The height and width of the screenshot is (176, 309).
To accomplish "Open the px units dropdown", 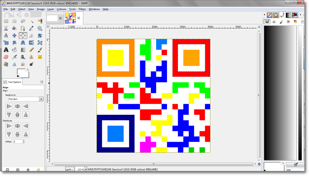I will [x=70, y=169].
